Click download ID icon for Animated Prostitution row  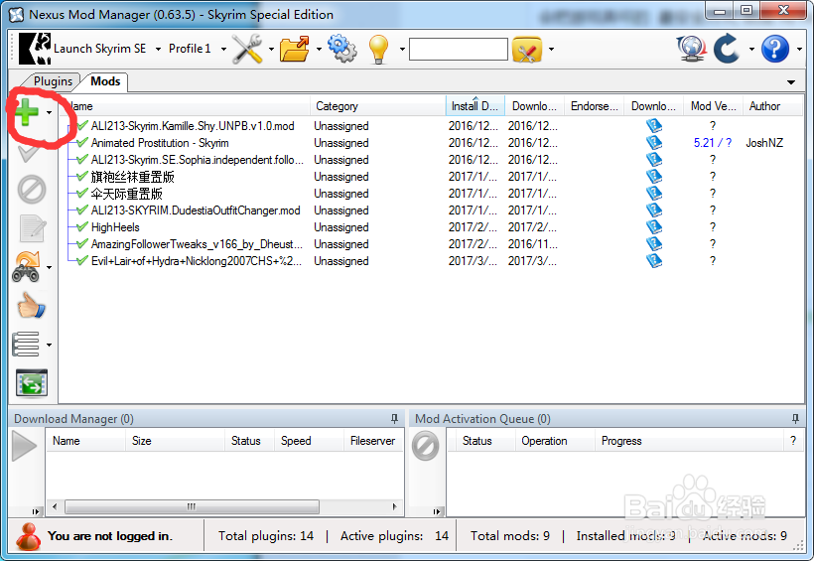pyautogui.click(x=653, y=142)
